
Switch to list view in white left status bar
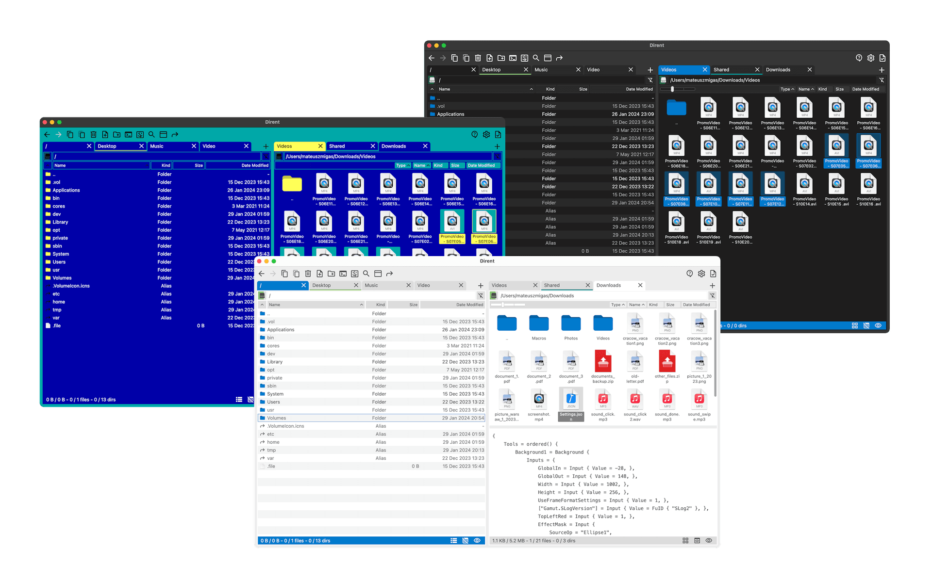tap(454, 541)
